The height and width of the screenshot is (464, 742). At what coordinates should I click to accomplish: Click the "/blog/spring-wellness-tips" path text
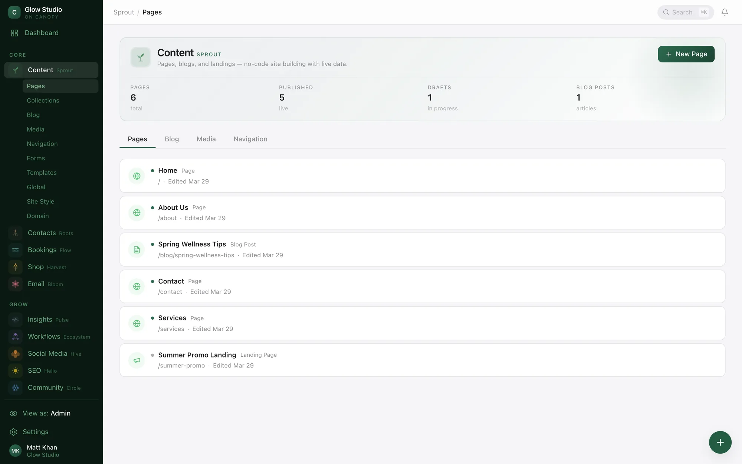(x=196, y=255)
